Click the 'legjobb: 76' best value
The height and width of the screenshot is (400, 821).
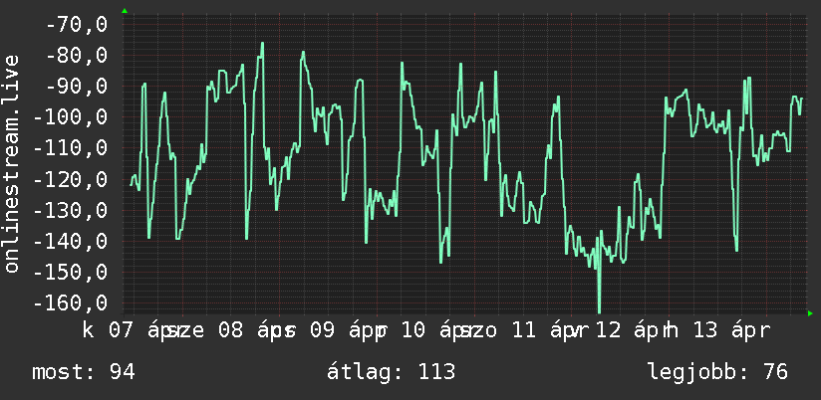tap(717, 372)
